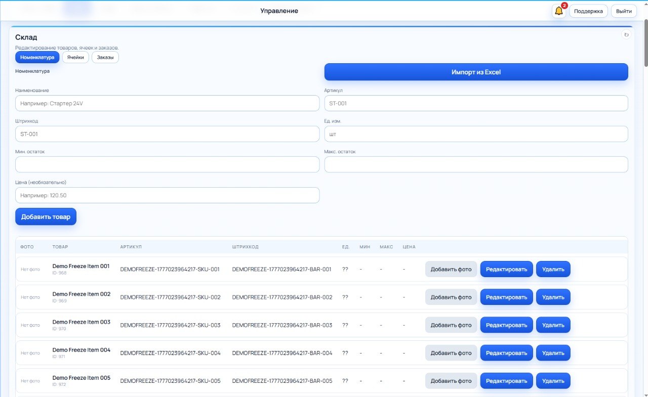The image size is (648, 397).
Task: Add a photo to Demo Freeze Item 003
Action: pyautogui.click(x=451, y=325)
